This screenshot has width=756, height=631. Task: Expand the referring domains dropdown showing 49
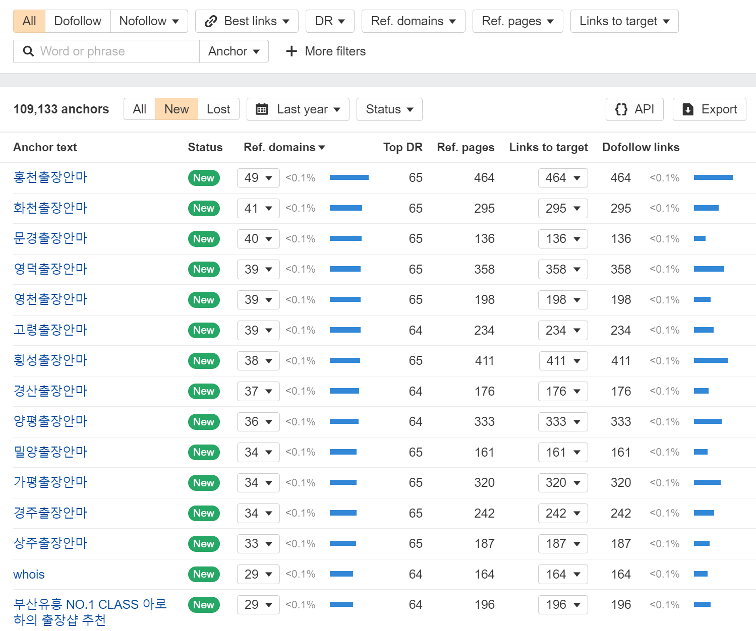pyautogui.click(x=258, y=177)
